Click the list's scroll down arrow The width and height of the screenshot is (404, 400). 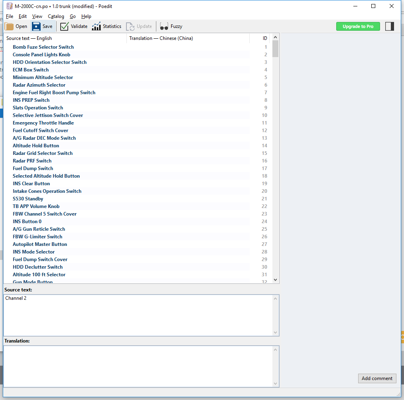275,280
